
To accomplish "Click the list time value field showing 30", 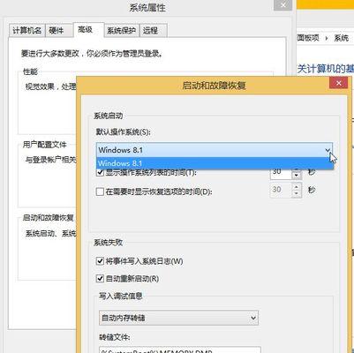I will (x=281, y=173).
